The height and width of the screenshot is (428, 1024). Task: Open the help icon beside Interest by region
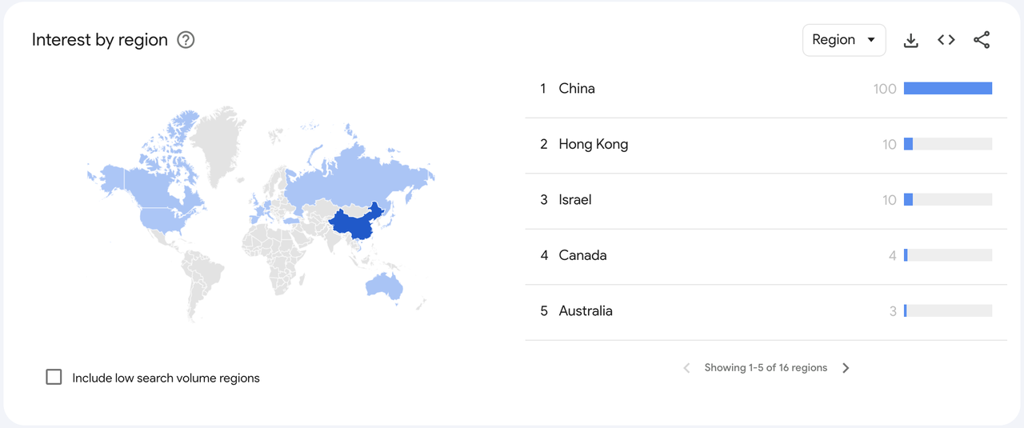[x=186, y=40]
